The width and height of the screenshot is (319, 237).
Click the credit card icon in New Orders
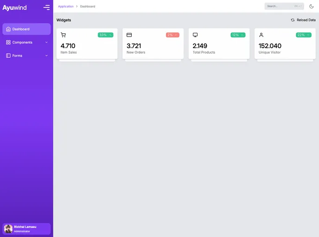pyautogui.click(x=129, y=35)
